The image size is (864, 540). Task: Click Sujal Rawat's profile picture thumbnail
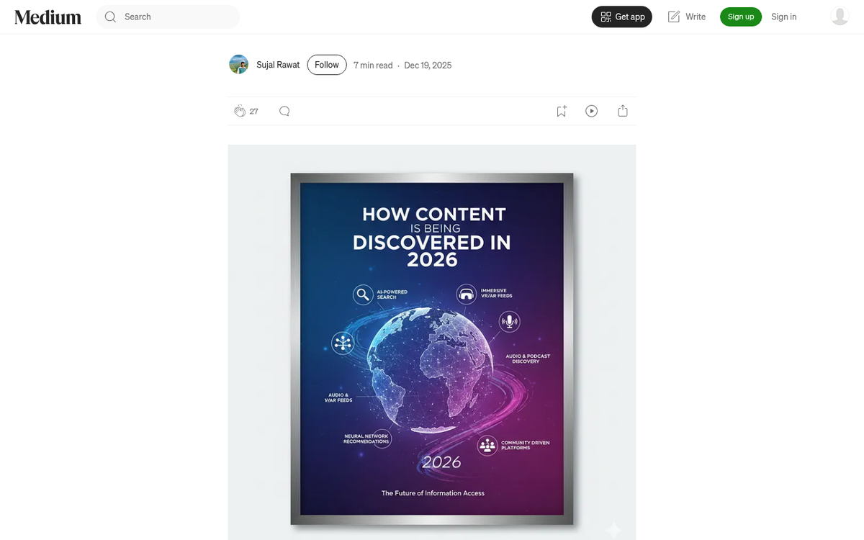coord(238,63)
